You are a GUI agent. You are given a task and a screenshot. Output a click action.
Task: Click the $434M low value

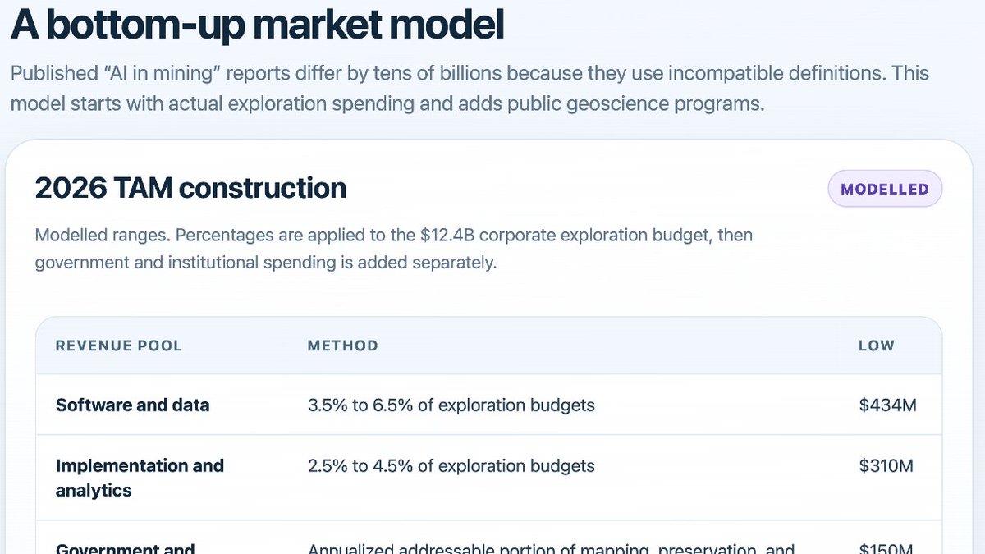click(887, 405)
